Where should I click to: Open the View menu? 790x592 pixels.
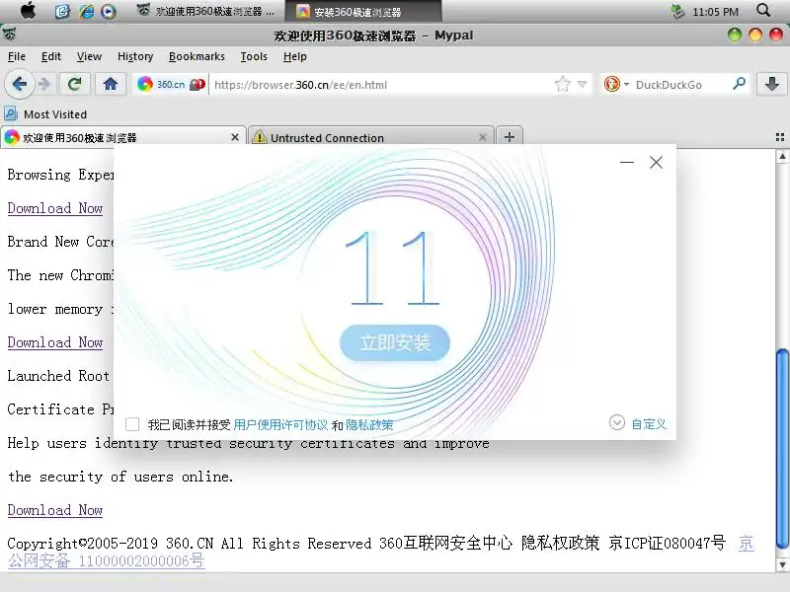[x=89, y=56]
